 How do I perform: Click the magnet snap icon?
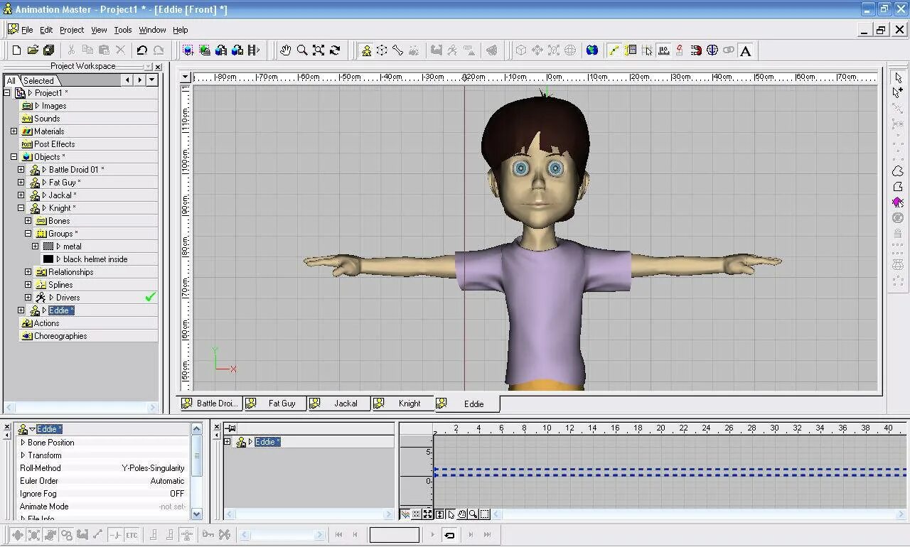click(696, 50)
